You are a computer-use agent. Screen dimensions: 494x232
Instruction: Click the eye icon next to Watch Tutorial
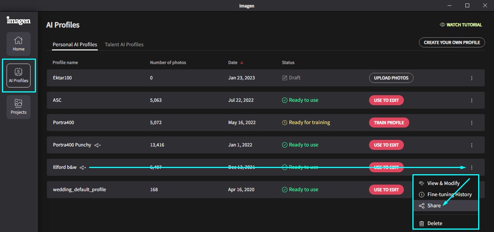tap(443, 25)
